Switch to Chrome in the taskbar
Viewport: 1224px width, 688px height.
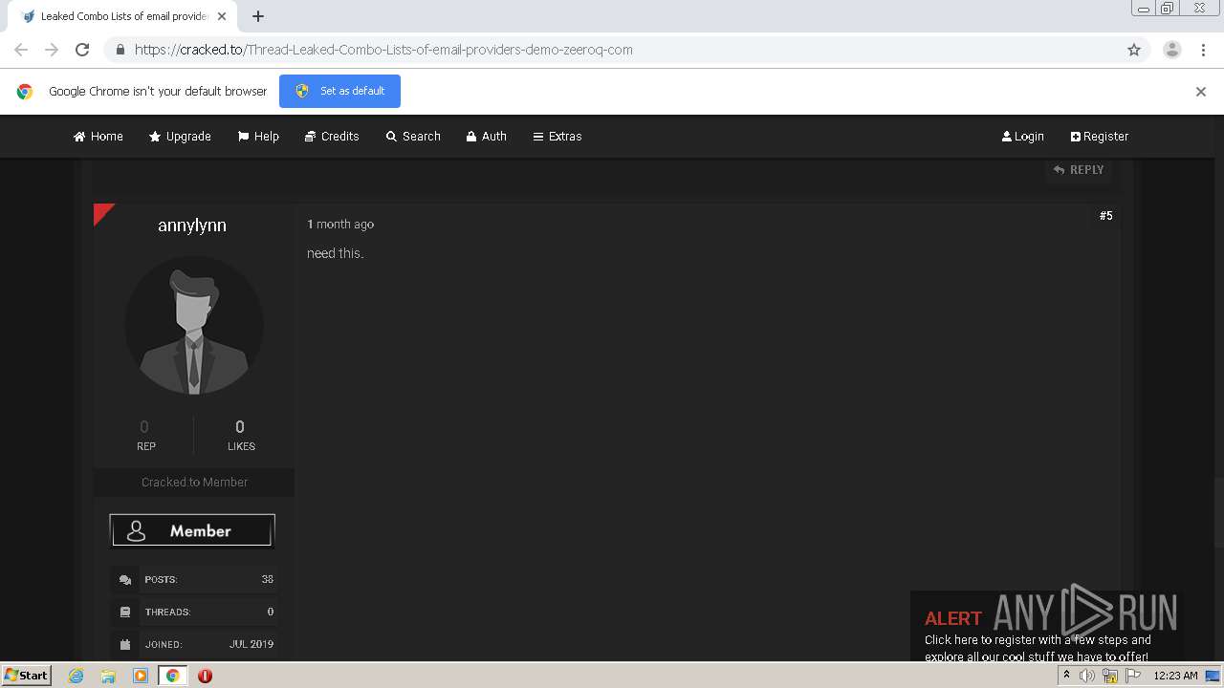pos(173,676)
